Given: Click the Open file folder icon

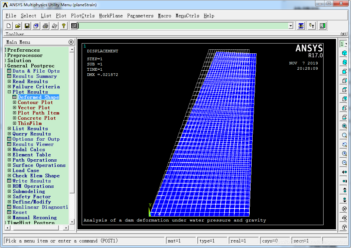Looking at the screenshot, I should (18, 26).
